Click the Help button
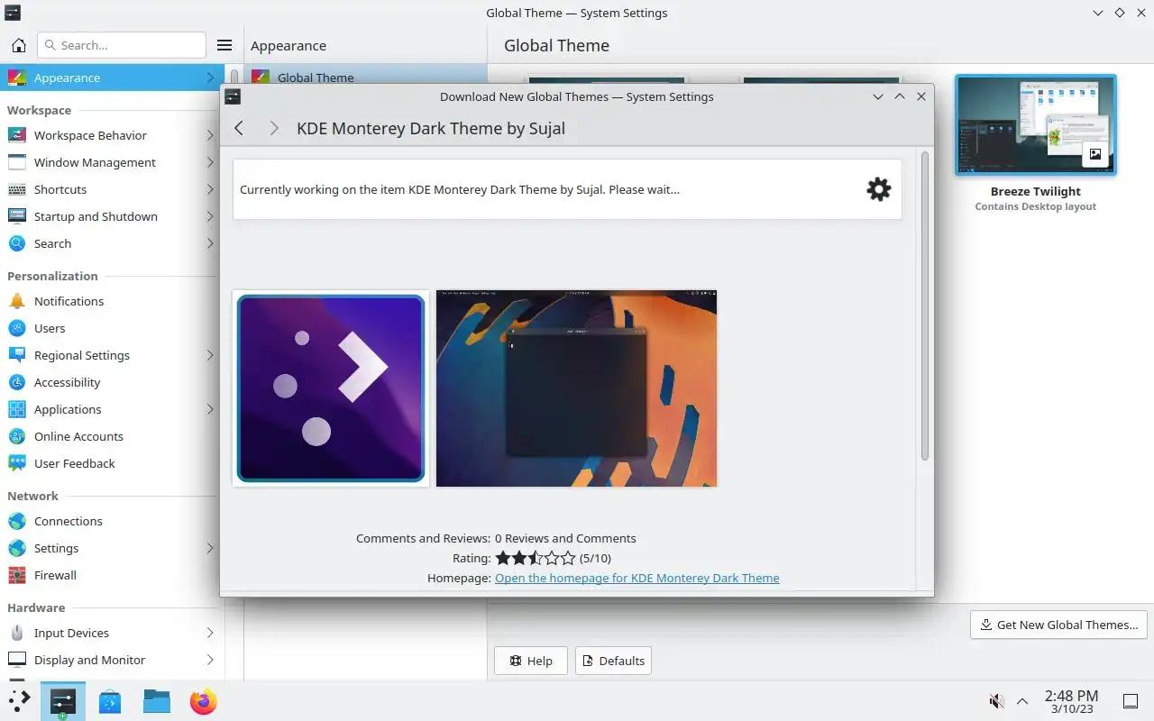The image size is (1154, 721). click(x=530, y=661)
